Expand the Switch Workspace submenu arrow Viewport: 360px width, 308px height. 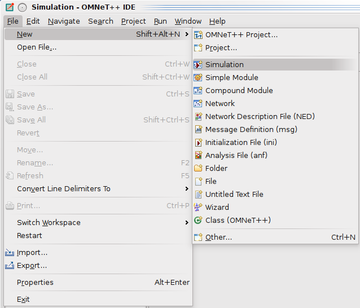187,222
